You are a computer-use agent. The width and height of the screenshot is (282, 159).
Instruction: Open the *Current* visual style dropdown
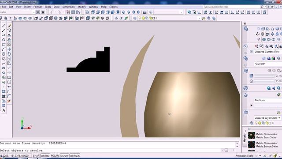click(x=268, y=64)
